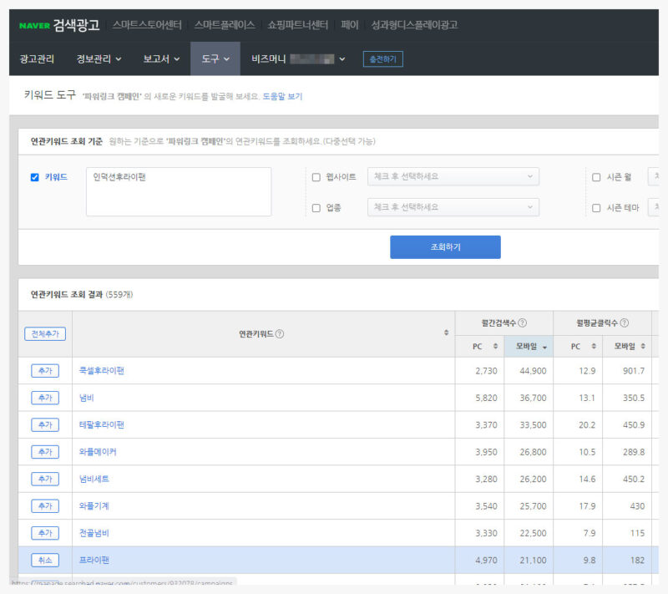Click the sort arrows in 연관키워드 column

(446, 333)
